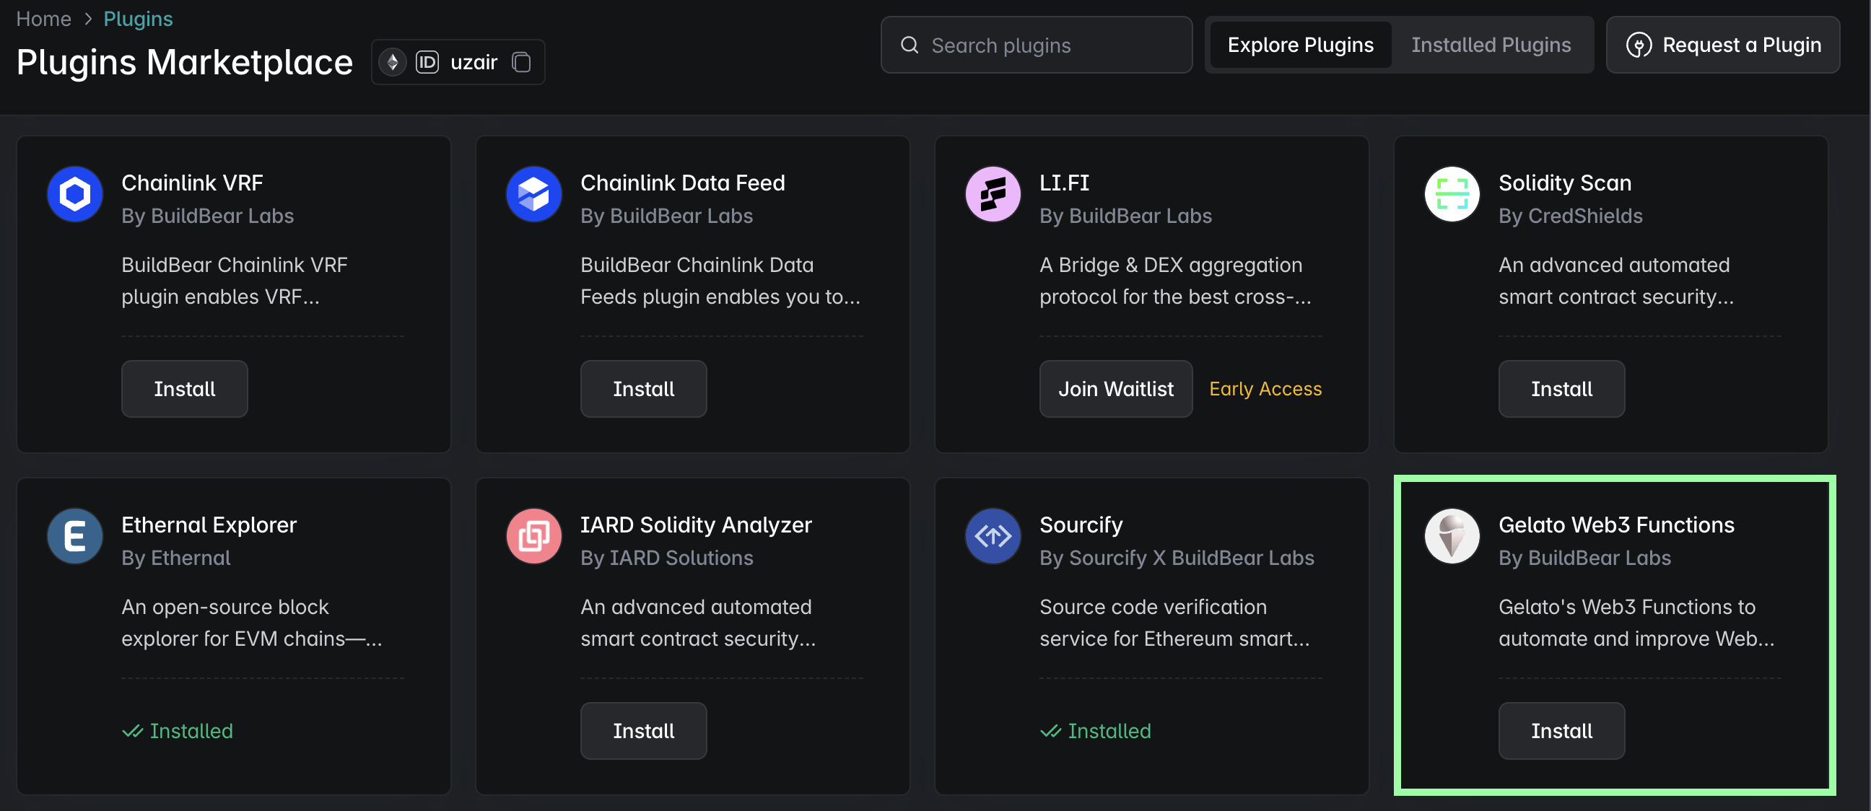Join the LI.FI waitlist

pos(1116,389)
